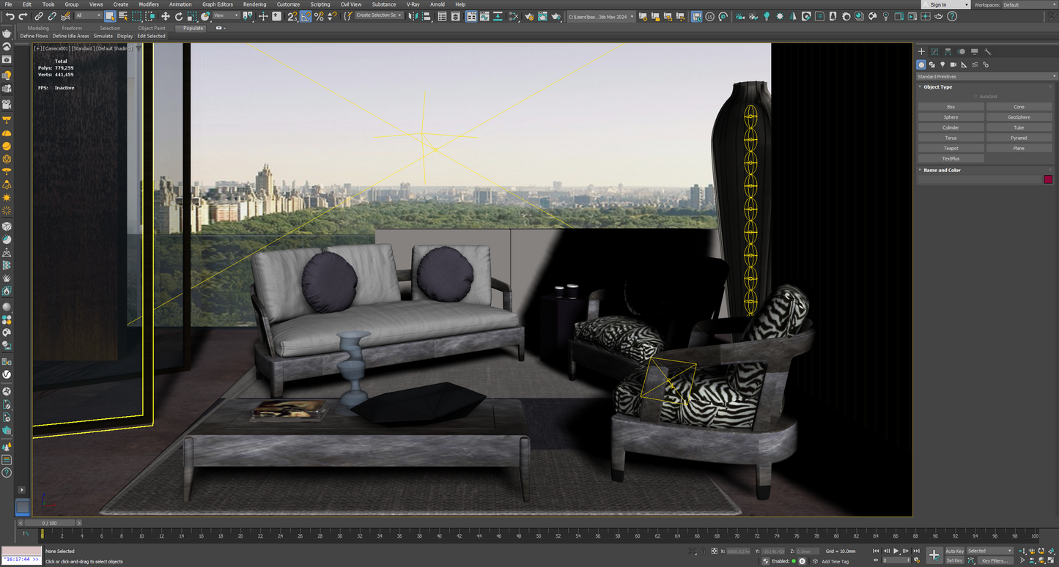The width and height of the screenshot is (1059, 567).
Task: Toggle the 2D Snaps button
Action: point(292,16)
